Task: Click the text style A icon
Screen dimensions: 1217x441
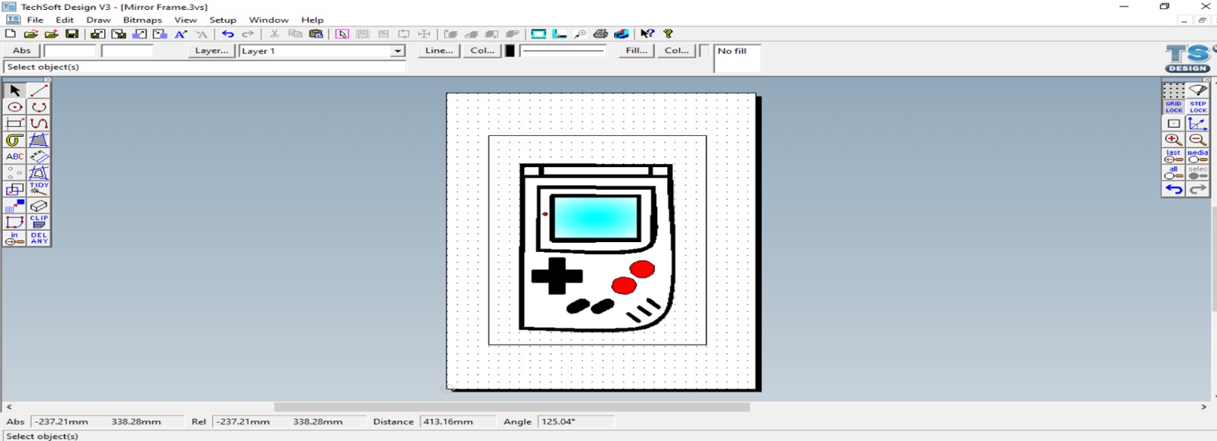Action: pos(181,33)
